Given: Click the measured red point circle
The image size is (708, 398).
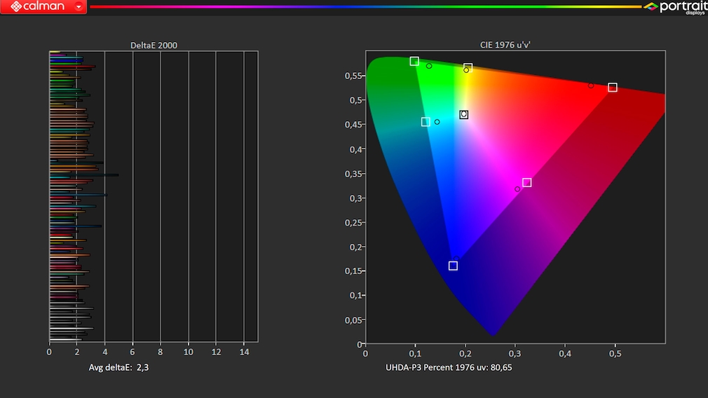Looking at the screenshot, I should tap(591, 85).
